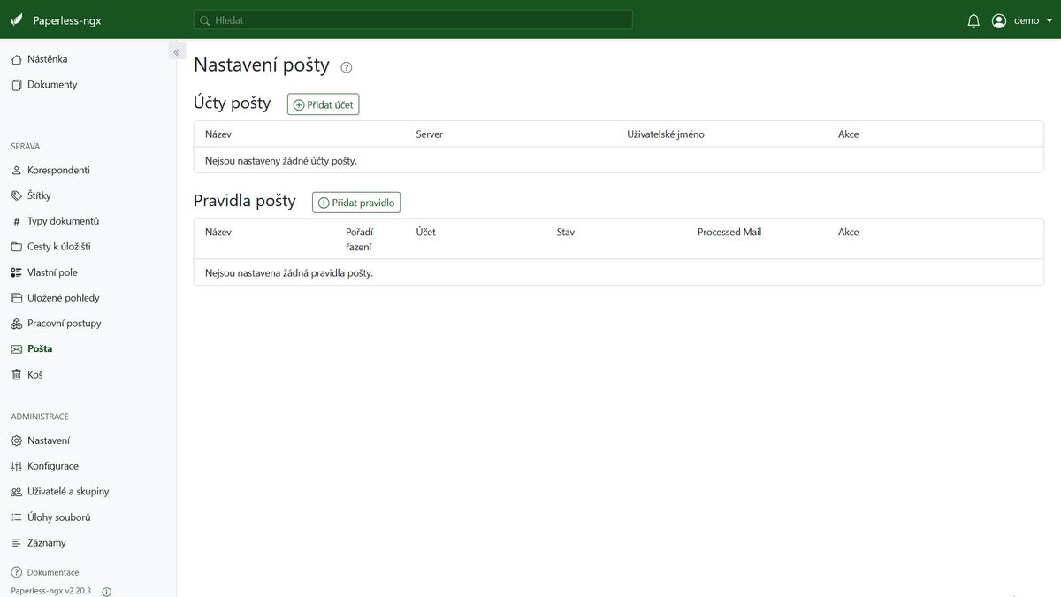Viewport: 1061px width, 597px height.
Task: Select Dokumenty in the sidebar
Action: [52, 85]
